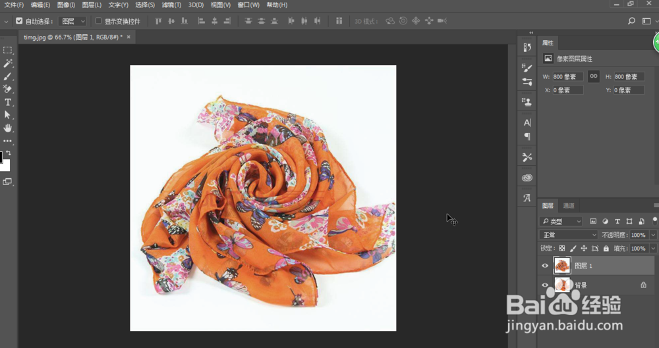Switch to the 通道 tab

[x=569, y=206]
